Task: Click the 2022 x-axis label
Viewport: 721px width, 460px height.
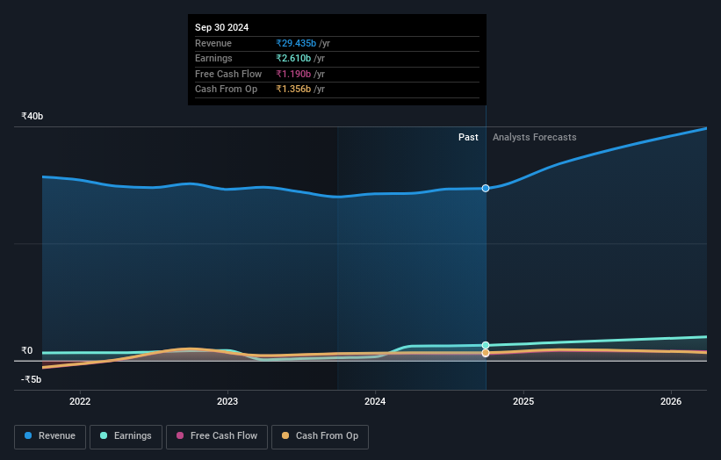Action: coord(80,402)
